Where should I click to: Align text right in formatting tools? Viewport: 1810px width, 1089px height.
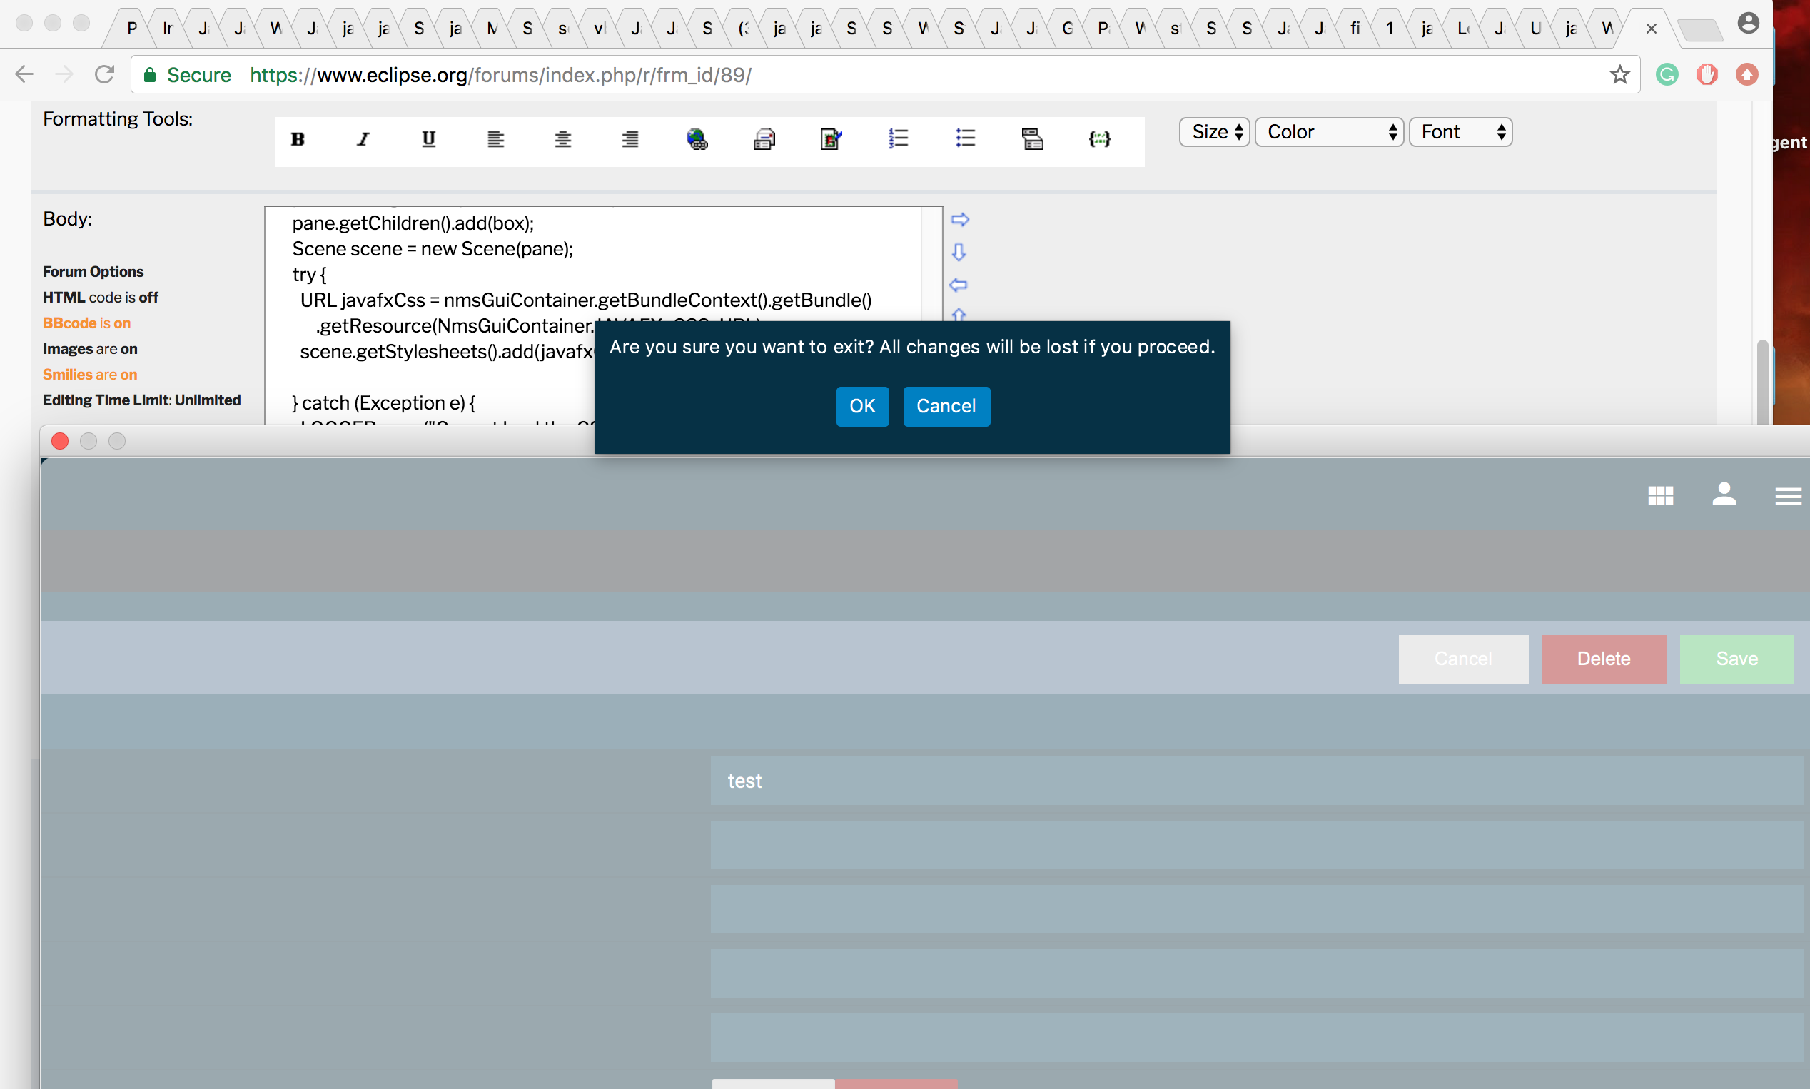pyautogui.click(x=630, y=138)
